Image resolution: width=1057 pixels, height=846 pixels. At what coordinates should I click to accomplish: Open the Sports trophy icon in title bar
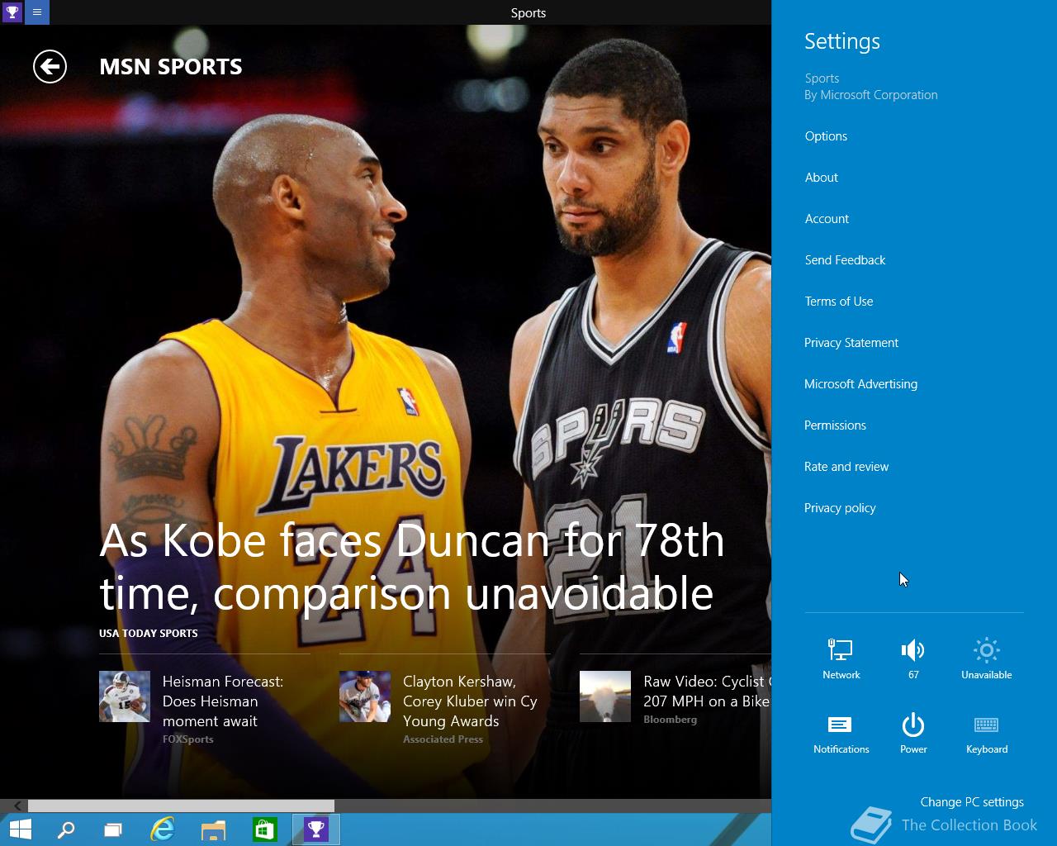pyautogui.click(x=12, y=12)
